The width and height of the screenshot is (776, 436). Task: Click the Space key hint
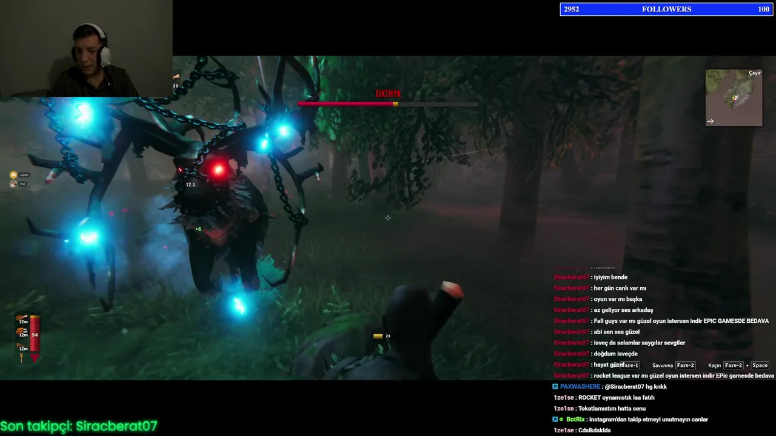pos(760,365)
